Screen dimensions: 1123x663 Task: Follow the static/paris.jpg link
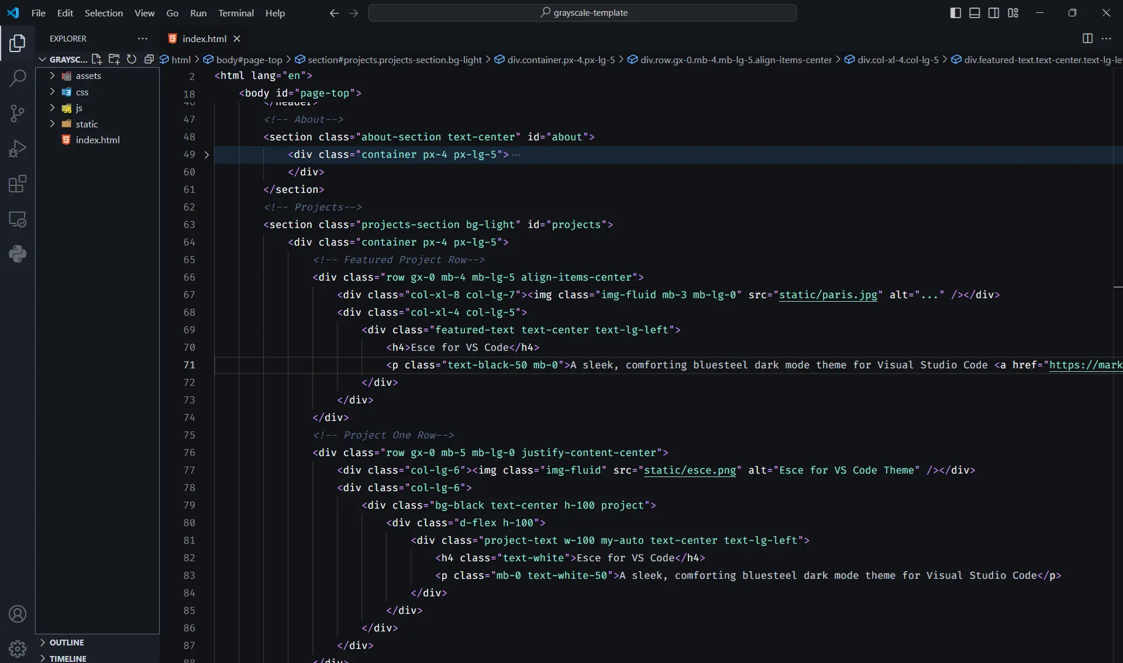click(828, 295)
